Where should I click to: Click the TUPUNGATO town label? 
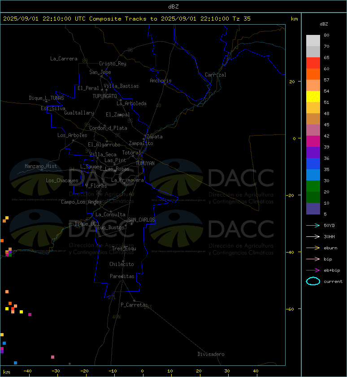(105, 96)
